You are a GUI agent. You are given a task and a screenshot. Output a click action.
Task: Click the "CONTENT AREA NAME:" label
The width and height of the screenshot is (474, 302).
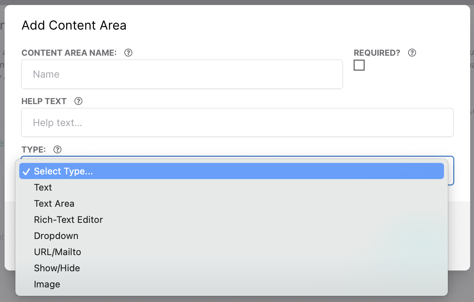pyautogui.click(x=69, y=53)
